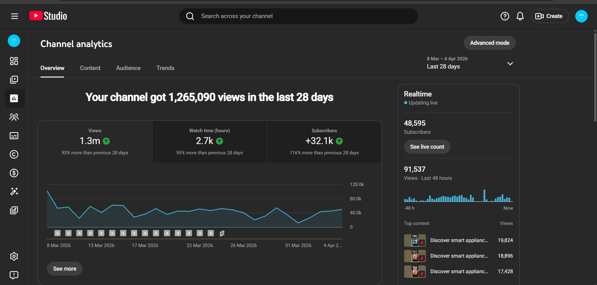Open the Subtitles sidebar icon
Viewport: 597px width, 285px height.
pyautogui.click(x=14, y=136)
